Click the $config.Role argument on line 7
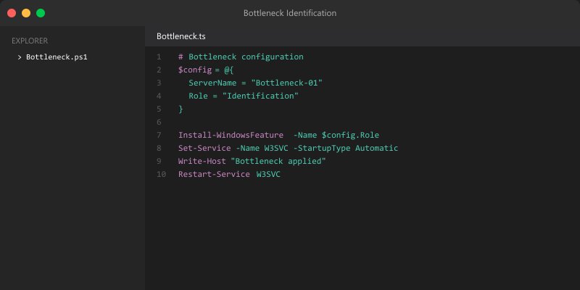580x290 pixels. (350, 135)
